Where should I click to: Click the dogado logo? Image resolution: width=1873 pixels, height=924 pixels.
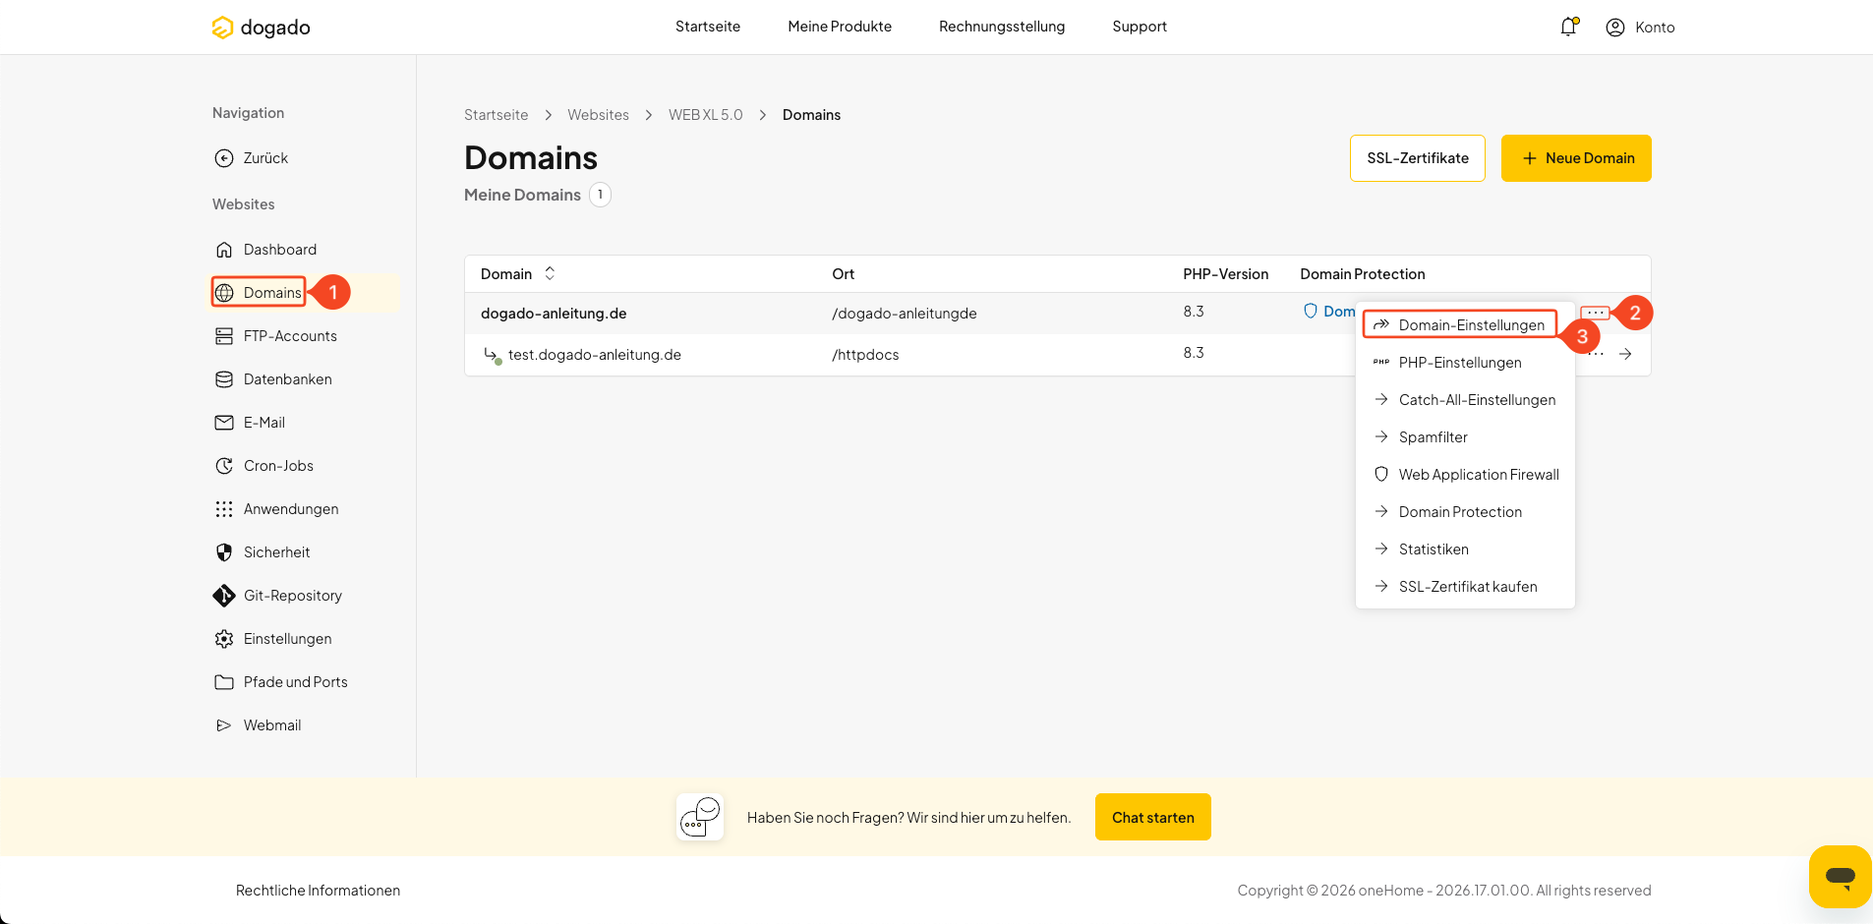point(261,28)
